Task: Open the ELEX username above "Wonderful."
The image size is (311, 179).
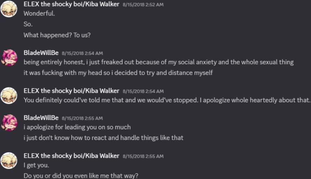Action: click(x=71, y=5)
